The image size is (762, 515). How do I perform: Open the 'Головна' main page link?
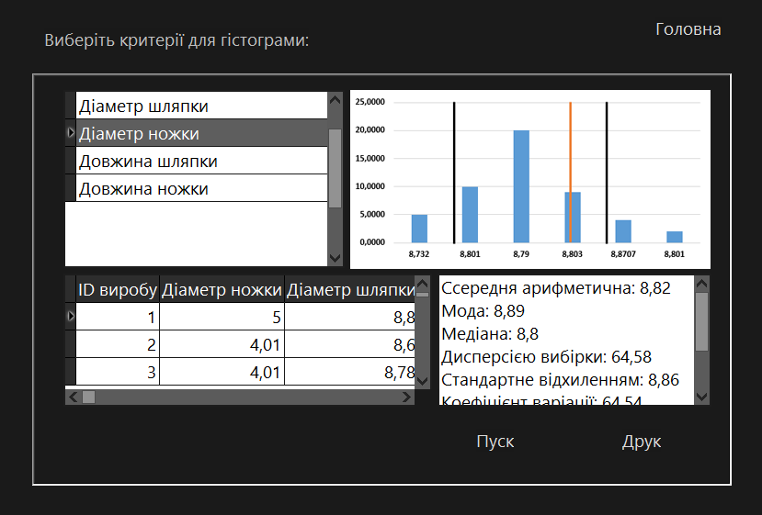pos(688,29)
